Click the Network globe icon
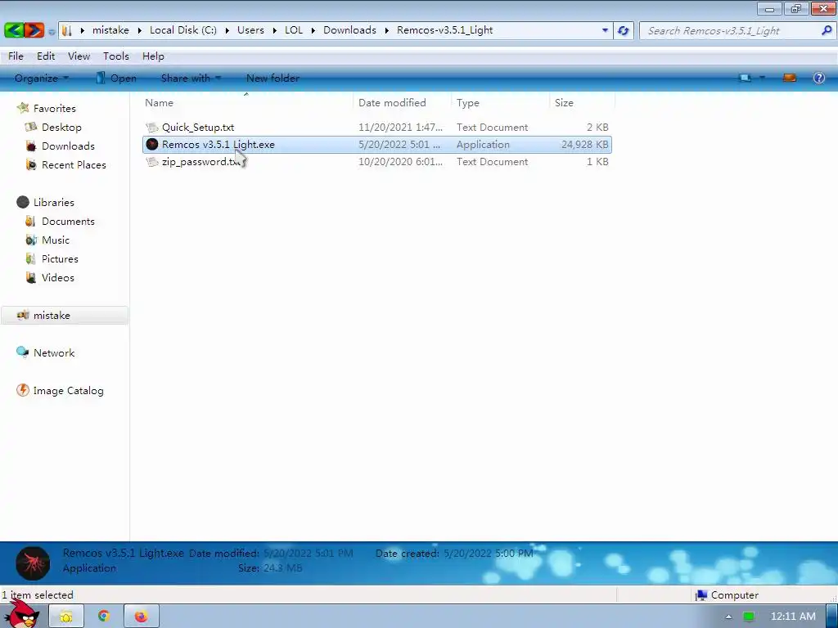 click(x=22, y=352)
